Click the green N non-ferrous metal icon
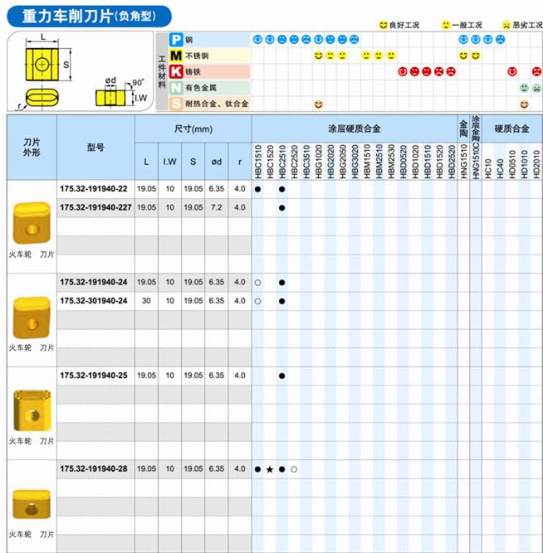 click(176, 88)
